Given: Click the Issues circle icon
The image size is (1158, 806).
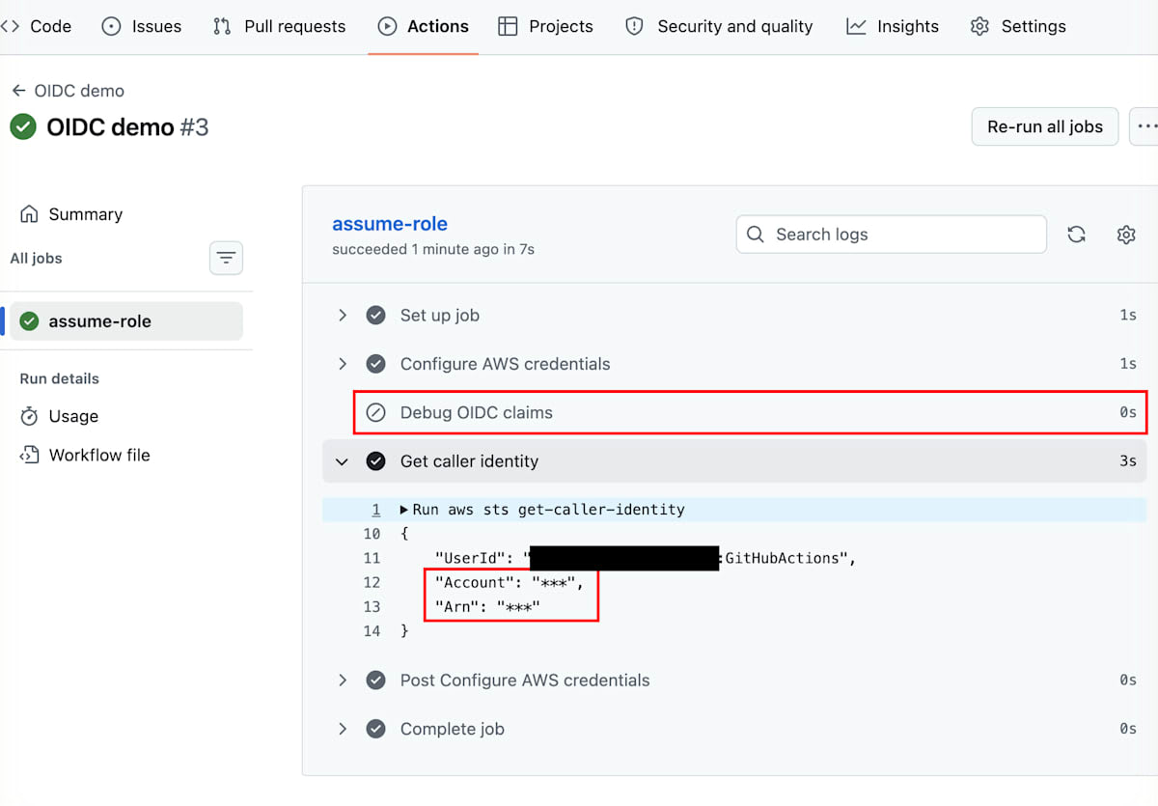Looking at the screenshot, I should pos(111,26).
